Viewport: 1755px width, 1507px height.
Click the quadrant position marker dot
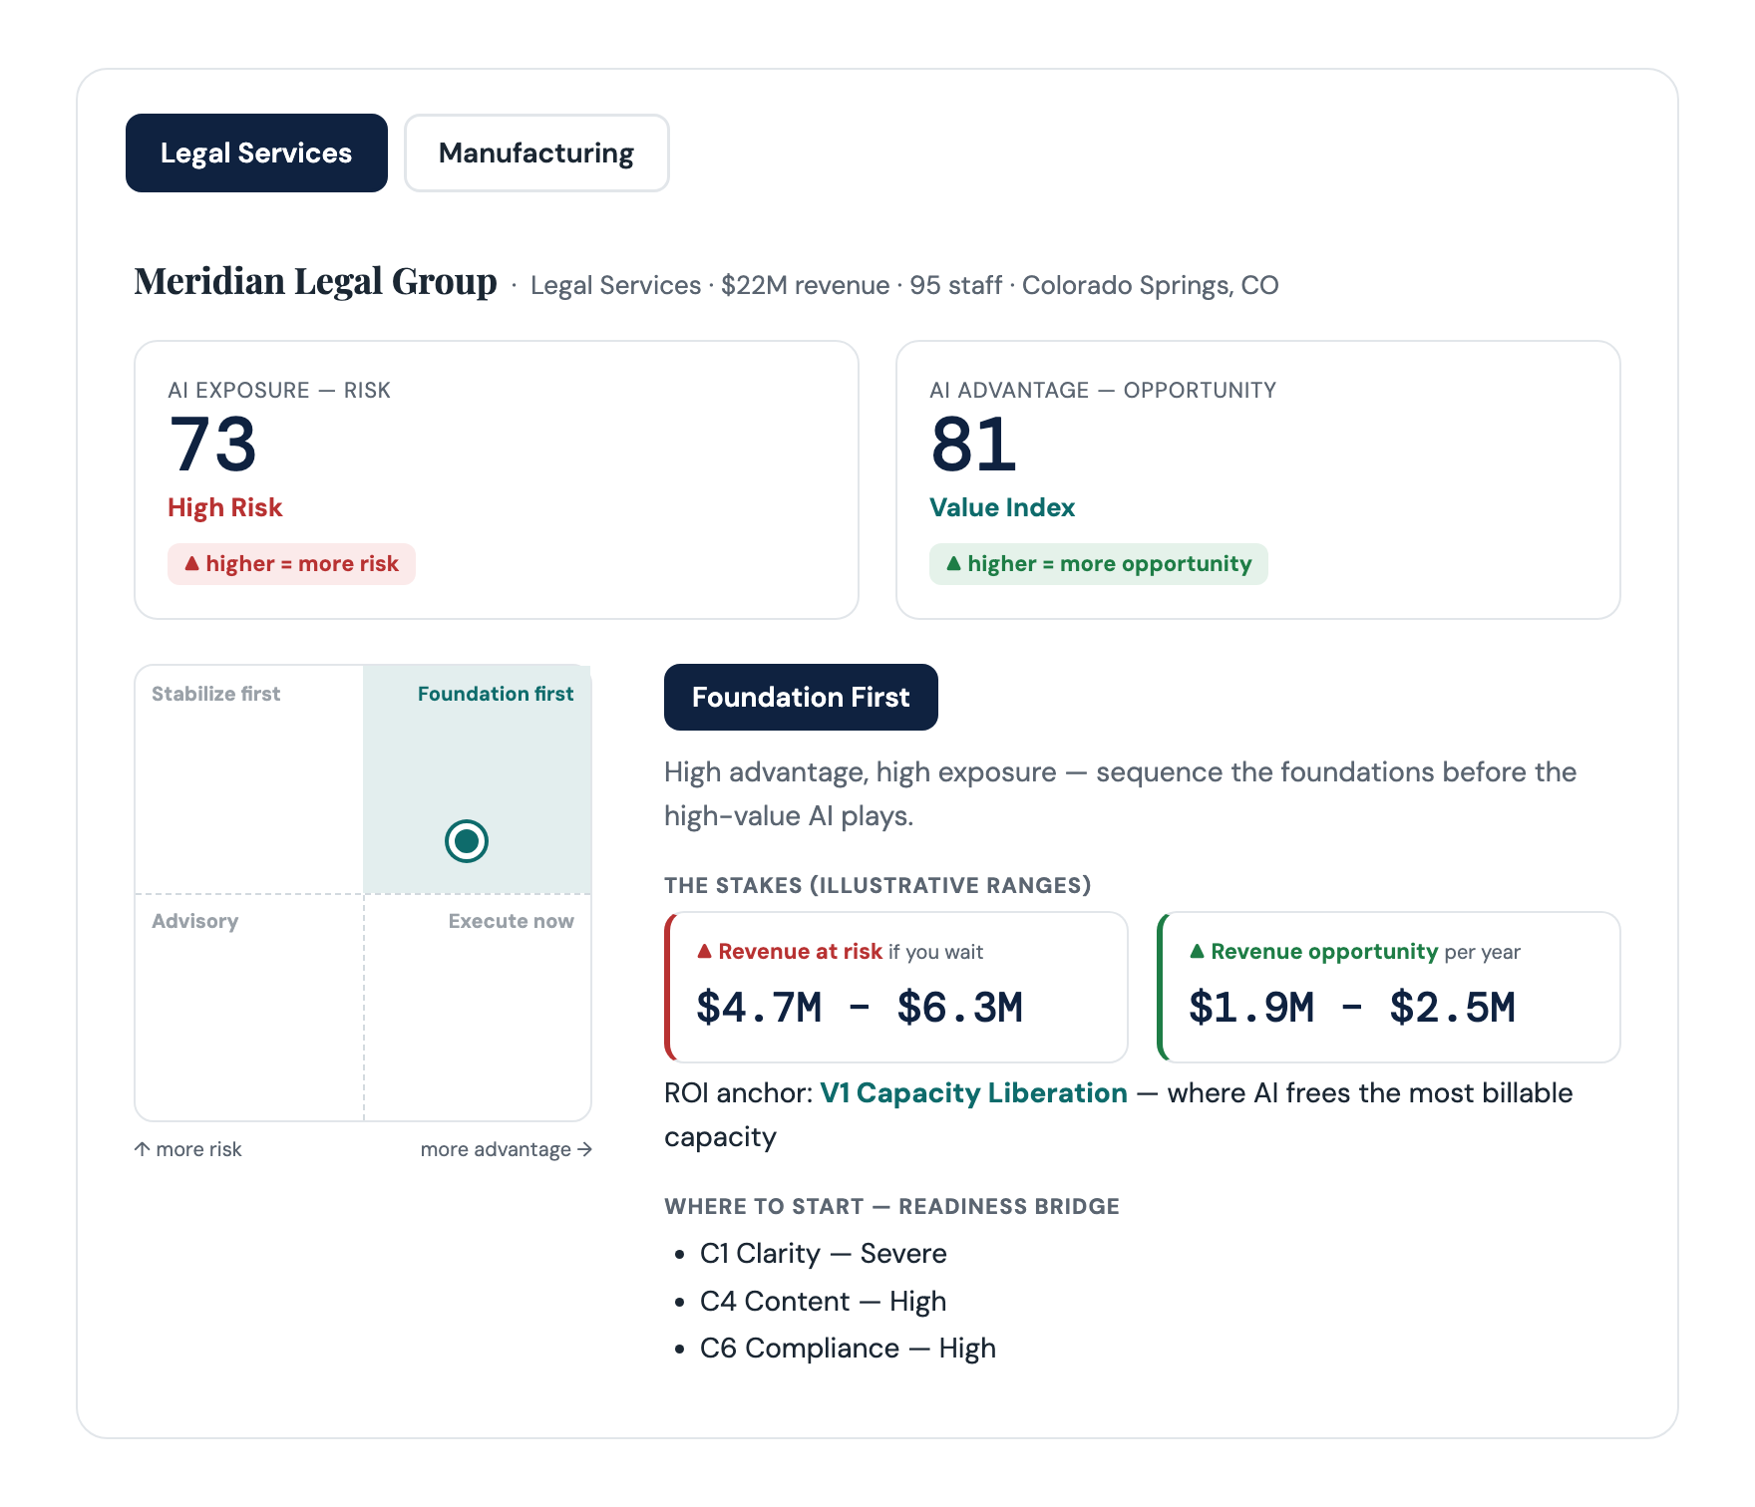[x=467, y=841]
